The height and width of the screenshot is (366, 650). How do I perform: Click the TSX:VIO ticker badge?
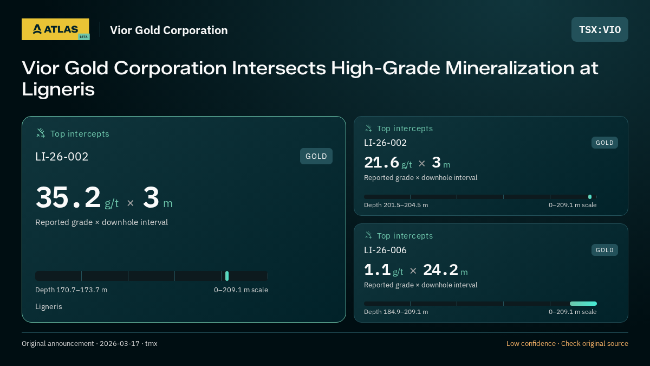(600, 29)
